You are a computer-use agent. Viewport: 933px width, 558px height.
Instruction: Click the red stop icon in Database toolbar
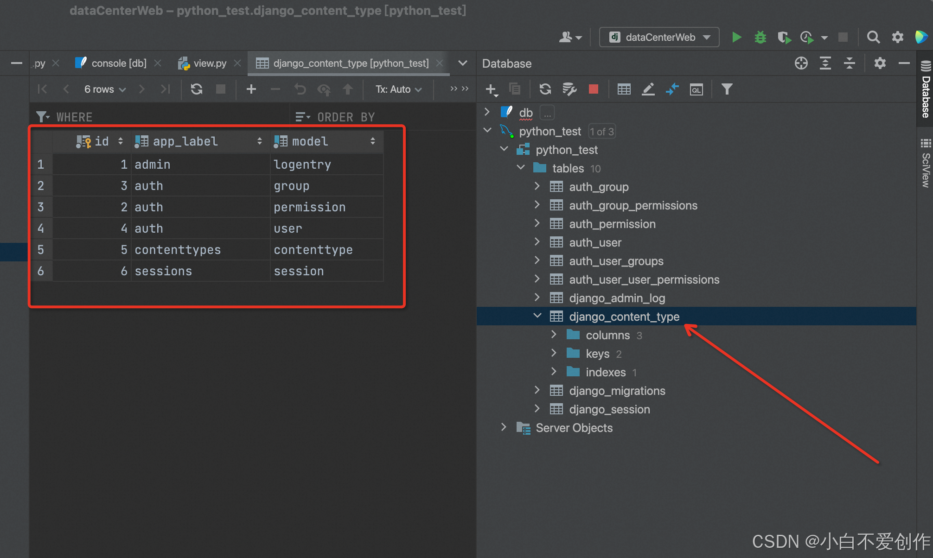593,89
